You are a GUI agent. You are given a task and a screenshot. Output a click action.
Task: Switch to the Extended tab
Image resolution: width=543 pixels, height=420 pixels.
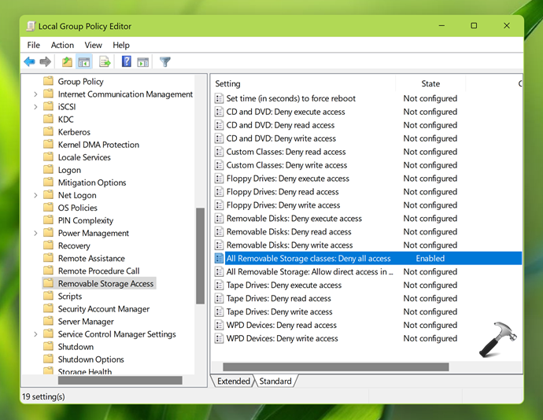(233, 381)
